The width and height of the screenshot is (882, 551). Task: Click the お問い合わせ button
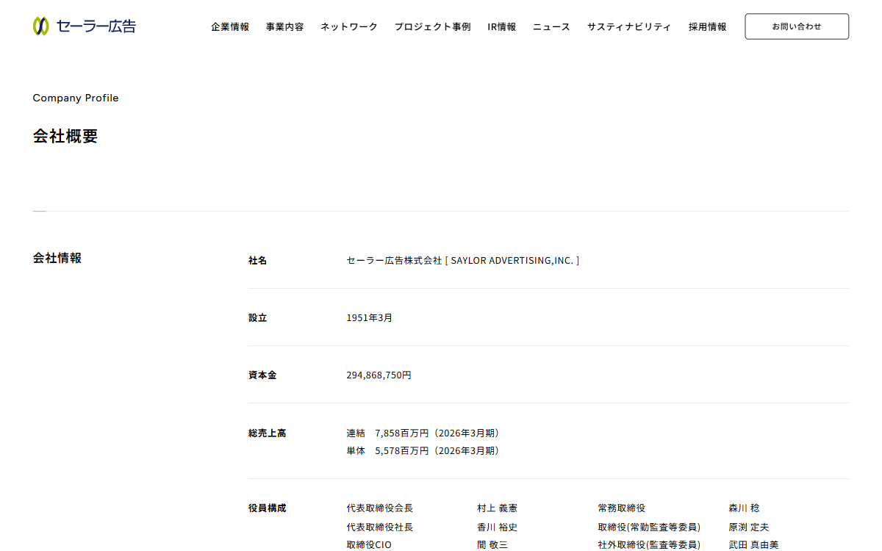(x=797, y=26)
